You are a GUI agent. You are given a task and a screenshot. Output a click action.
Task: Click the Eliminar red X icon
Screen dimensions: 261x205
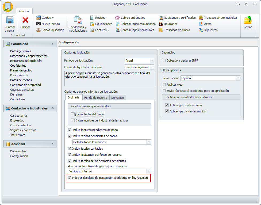click(25, 20)
